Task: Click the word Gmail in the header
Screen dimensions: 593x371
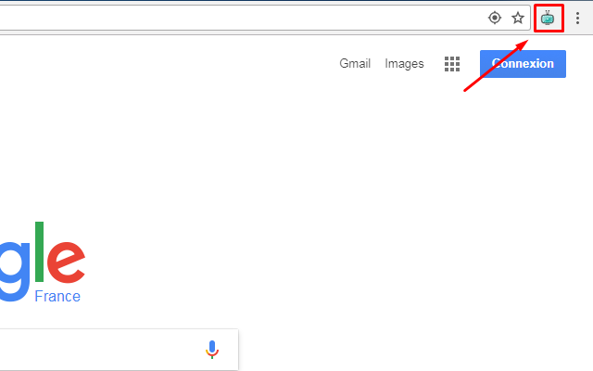Action: click(355, 64)
